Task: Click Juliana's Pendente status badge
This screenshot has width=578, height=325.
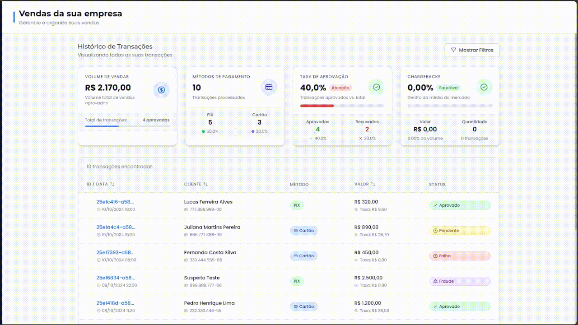Action: [459, 231]
